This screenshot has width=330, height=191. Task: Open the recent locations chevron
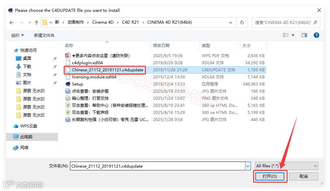coord(29,23)
